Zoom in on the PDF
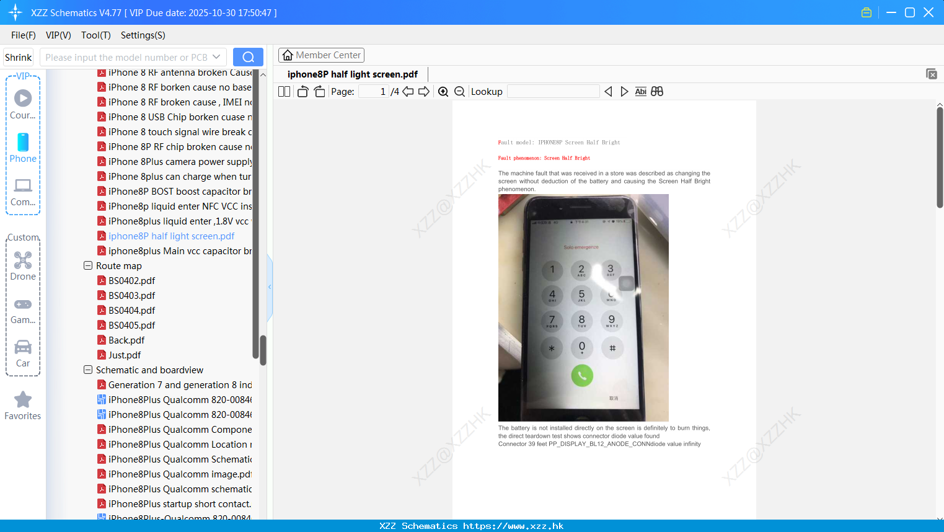 click(443, 92)
